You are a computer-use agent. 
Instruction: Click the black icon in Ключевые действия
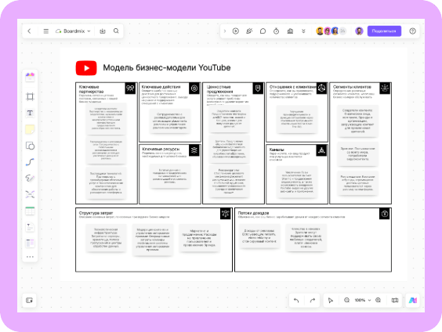(x=194, y=88)
